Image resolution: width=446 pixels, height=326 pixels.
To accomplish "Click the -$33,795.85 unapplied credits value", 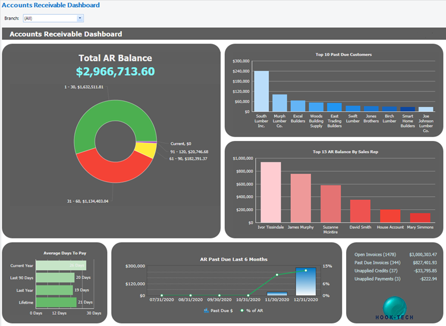I will click(x=425, y=271).
